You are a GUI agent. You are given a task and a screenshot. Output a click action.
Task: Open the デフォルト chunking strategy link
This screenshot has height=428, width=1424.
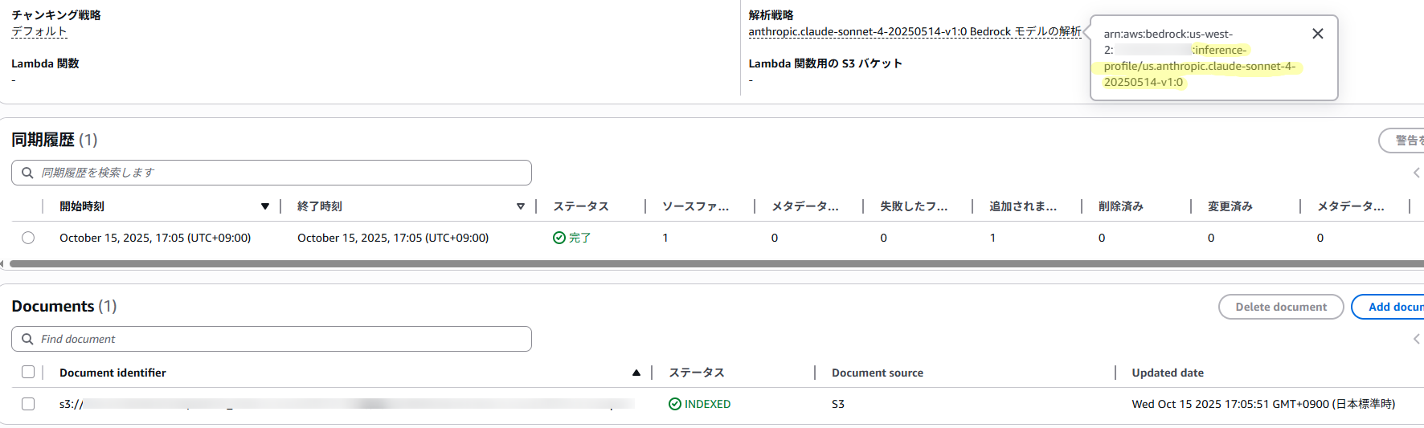39,31
